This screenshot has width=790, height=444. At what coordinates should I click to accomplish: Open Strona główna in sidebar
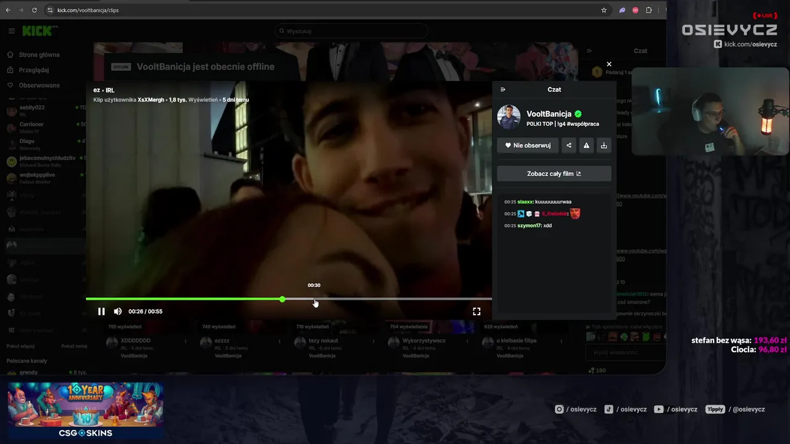click(x=39, y=54)
